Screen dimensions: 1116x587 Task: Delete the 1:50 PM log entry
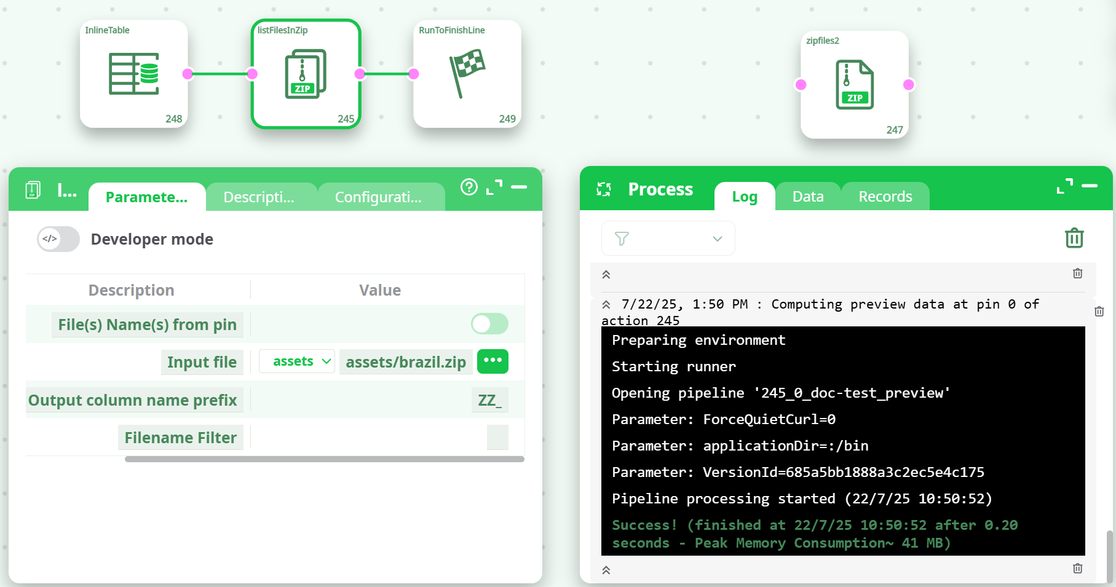coord(1099,312)
